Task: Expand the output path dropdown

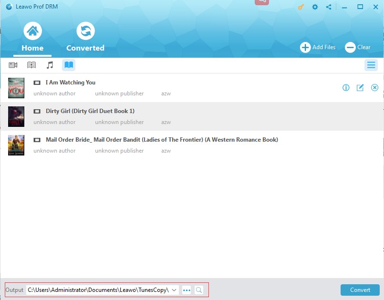Action: point(174,290)
